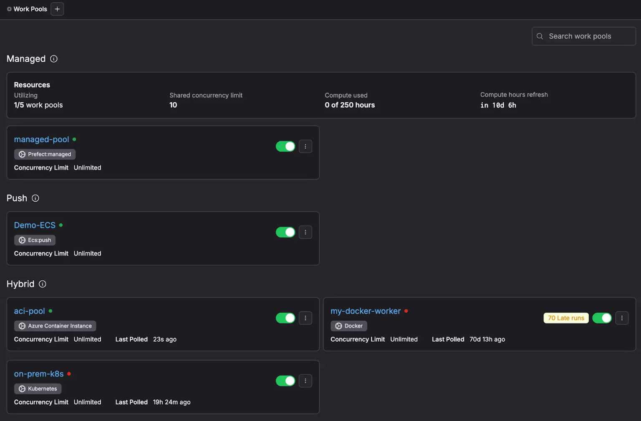The height and width of the screenshot is (421, 641).
Task: Open the on-prem-k8s options menu
Action: pos(305,381)
